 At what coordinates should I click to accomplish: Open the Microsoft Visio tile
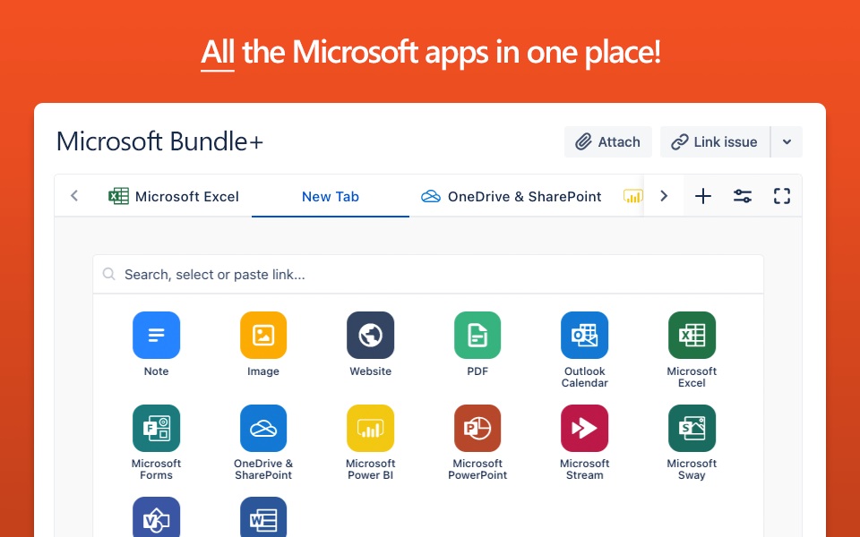pos(156,517)
